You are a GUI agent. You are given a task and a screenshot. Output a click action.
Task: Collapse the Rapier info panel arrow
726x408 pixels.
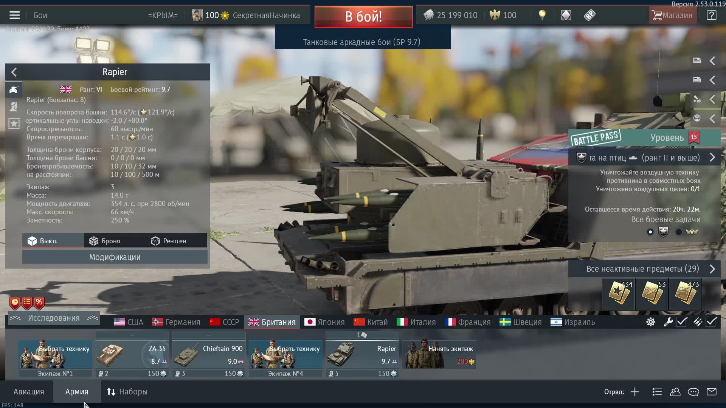point(14,72)
